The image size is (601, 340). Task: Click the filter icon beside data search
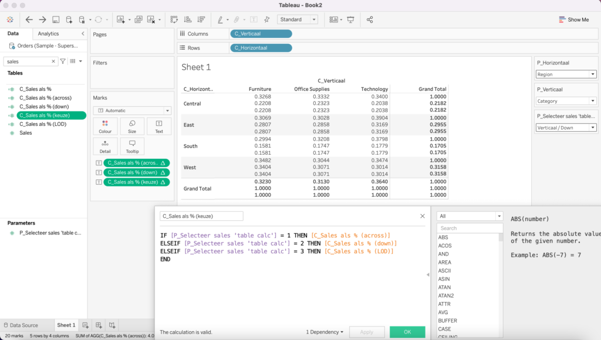click(x=63, y=61)
